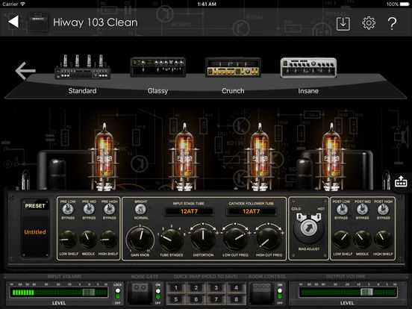412x309 pixels.
Task: Open the Input Stage Tube 12AT7 selector
Action: click(x=189, y=211)
